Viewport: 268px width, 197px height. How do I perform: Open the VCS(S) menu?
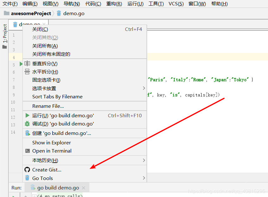[176, 3]
